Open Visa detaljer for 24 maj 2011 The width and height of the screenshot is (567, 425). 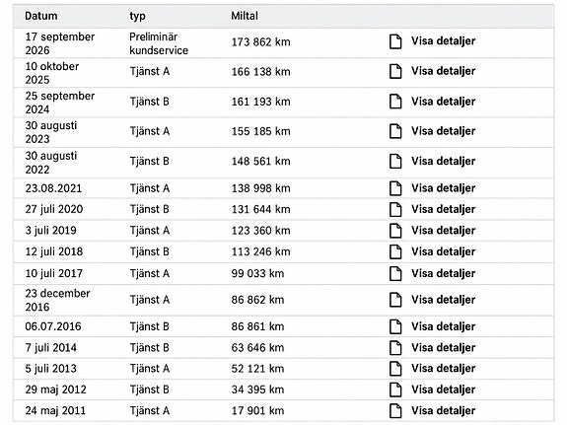pyautogui.click(x=443, y=410)
